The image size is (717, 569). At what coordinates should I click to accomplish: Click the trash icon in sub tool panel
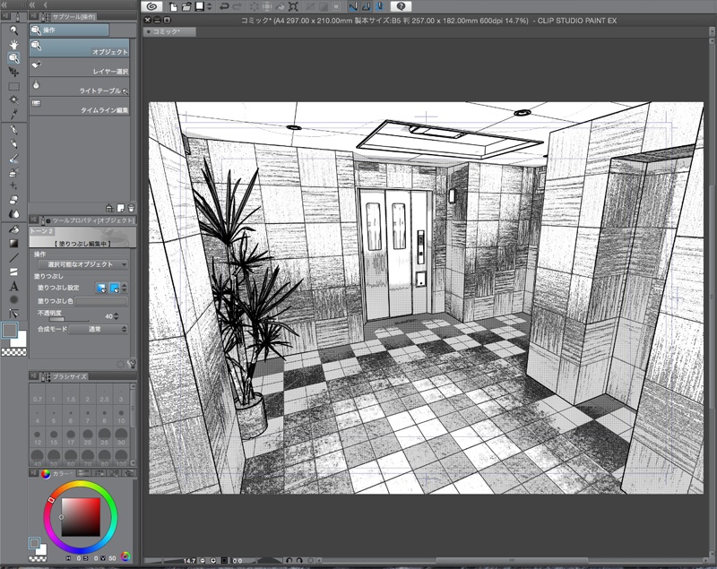coord(131,207)
